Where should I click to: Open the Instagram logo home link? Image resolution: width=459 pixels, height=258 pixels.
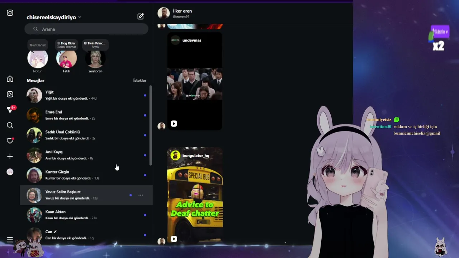pos(10,13)
